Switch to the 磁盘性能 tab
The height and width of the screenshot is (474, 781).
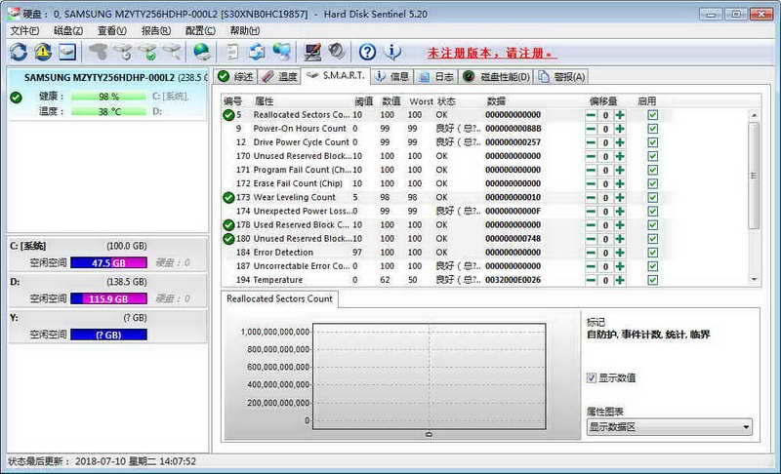[497, 76]
